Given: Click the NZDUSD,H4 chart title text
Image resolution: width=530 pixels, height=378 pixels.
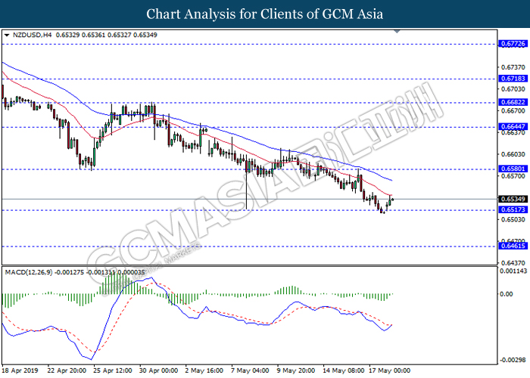Looking at the screenshot, I should [32, 35].
